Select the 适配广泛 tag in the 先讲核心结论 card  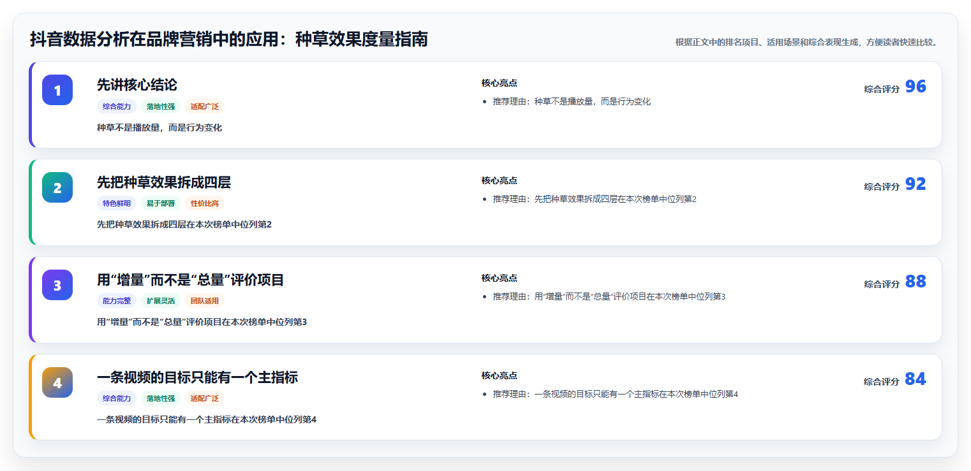[x=205, y=106]
